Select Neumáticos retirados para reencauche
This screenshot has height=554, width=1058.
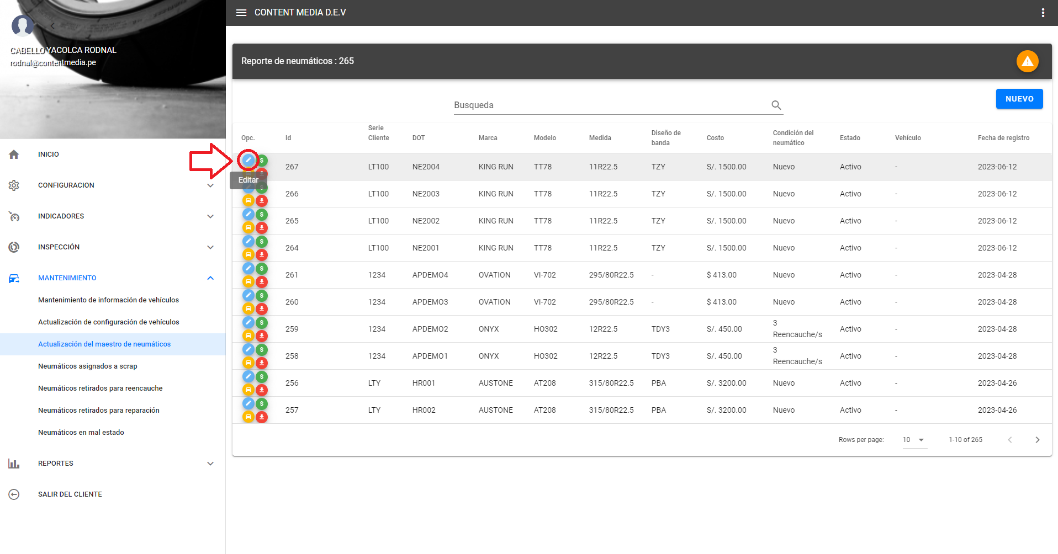(x=100, y=388)
